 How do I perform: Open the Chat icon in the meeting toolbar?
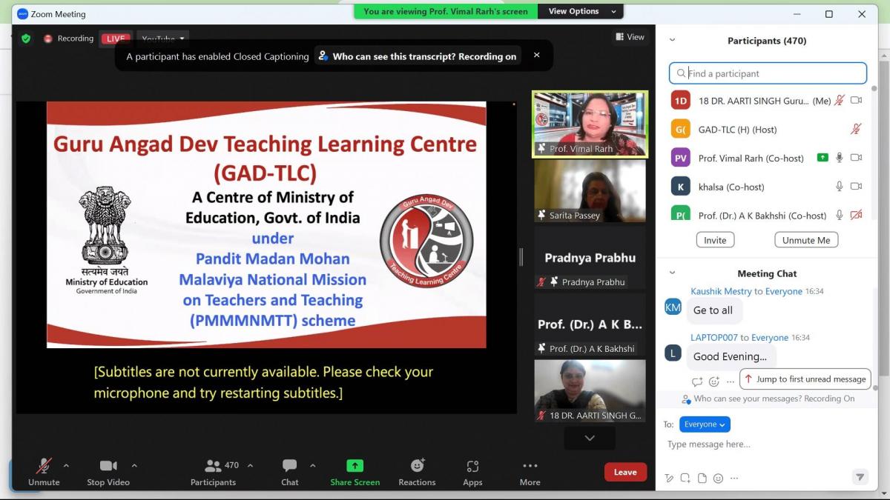(289, 466)
